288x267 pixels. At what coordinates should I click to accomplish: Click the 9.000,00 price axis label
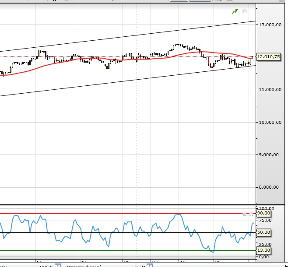[x=269, y=155]
